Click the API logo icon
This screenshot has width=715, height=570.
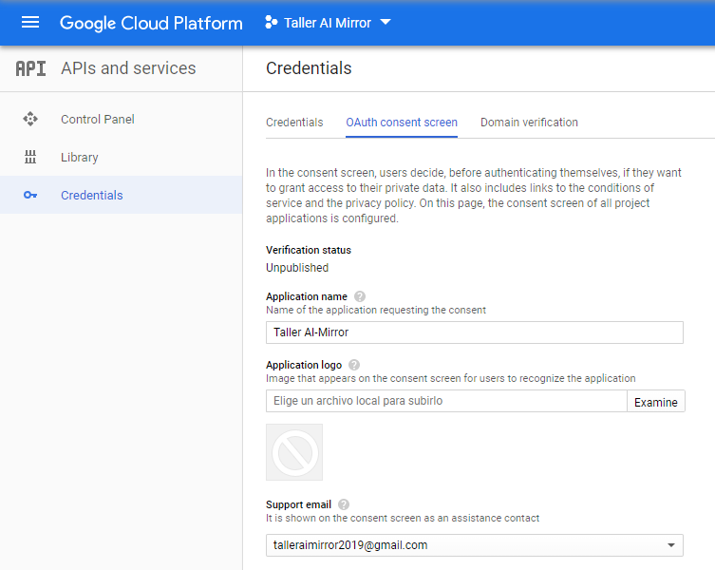30,68
